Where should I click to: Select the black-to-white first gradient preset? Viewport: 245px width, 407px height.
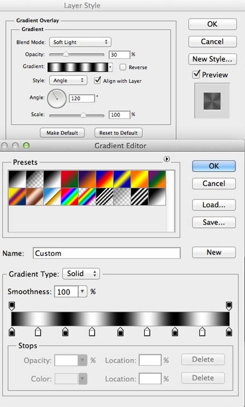(x=17, y=179)
